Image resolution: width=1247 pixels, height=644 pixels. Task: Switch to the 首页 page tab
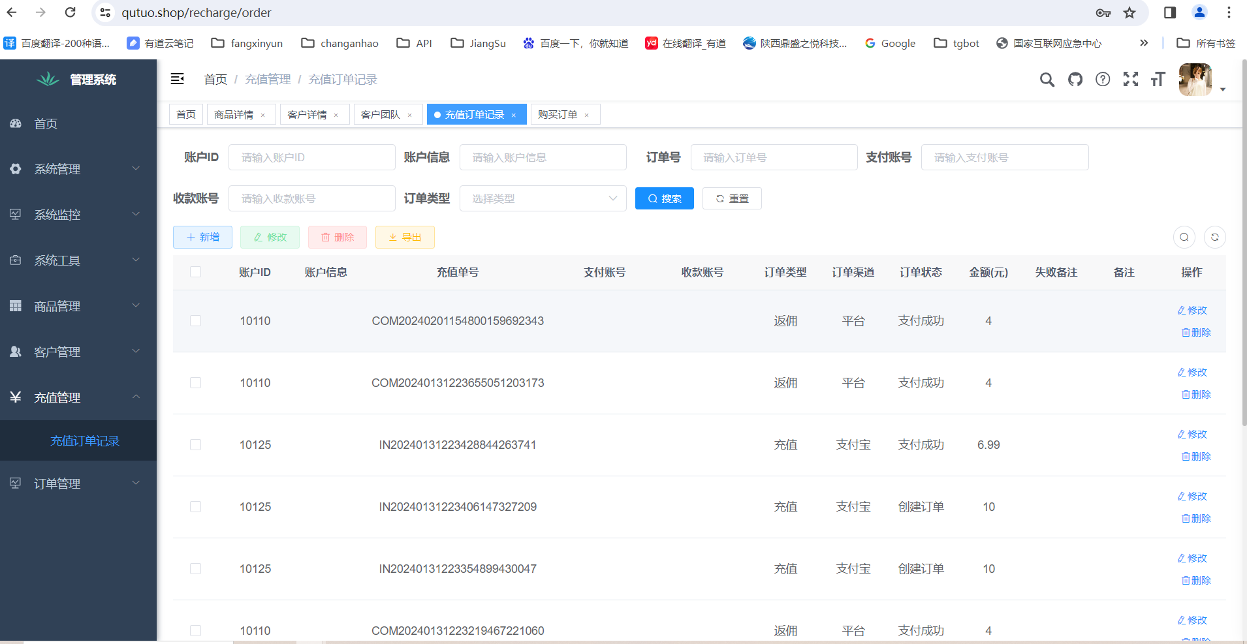point(186,115)
